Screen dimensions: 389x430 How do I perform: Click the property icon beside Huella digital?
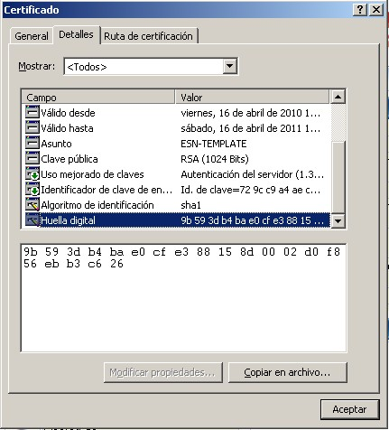tap(32, 220)
